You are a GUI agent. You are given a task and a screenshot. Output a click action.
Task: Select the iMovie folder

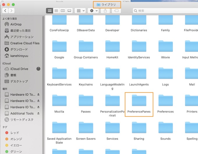pos(165,46)
